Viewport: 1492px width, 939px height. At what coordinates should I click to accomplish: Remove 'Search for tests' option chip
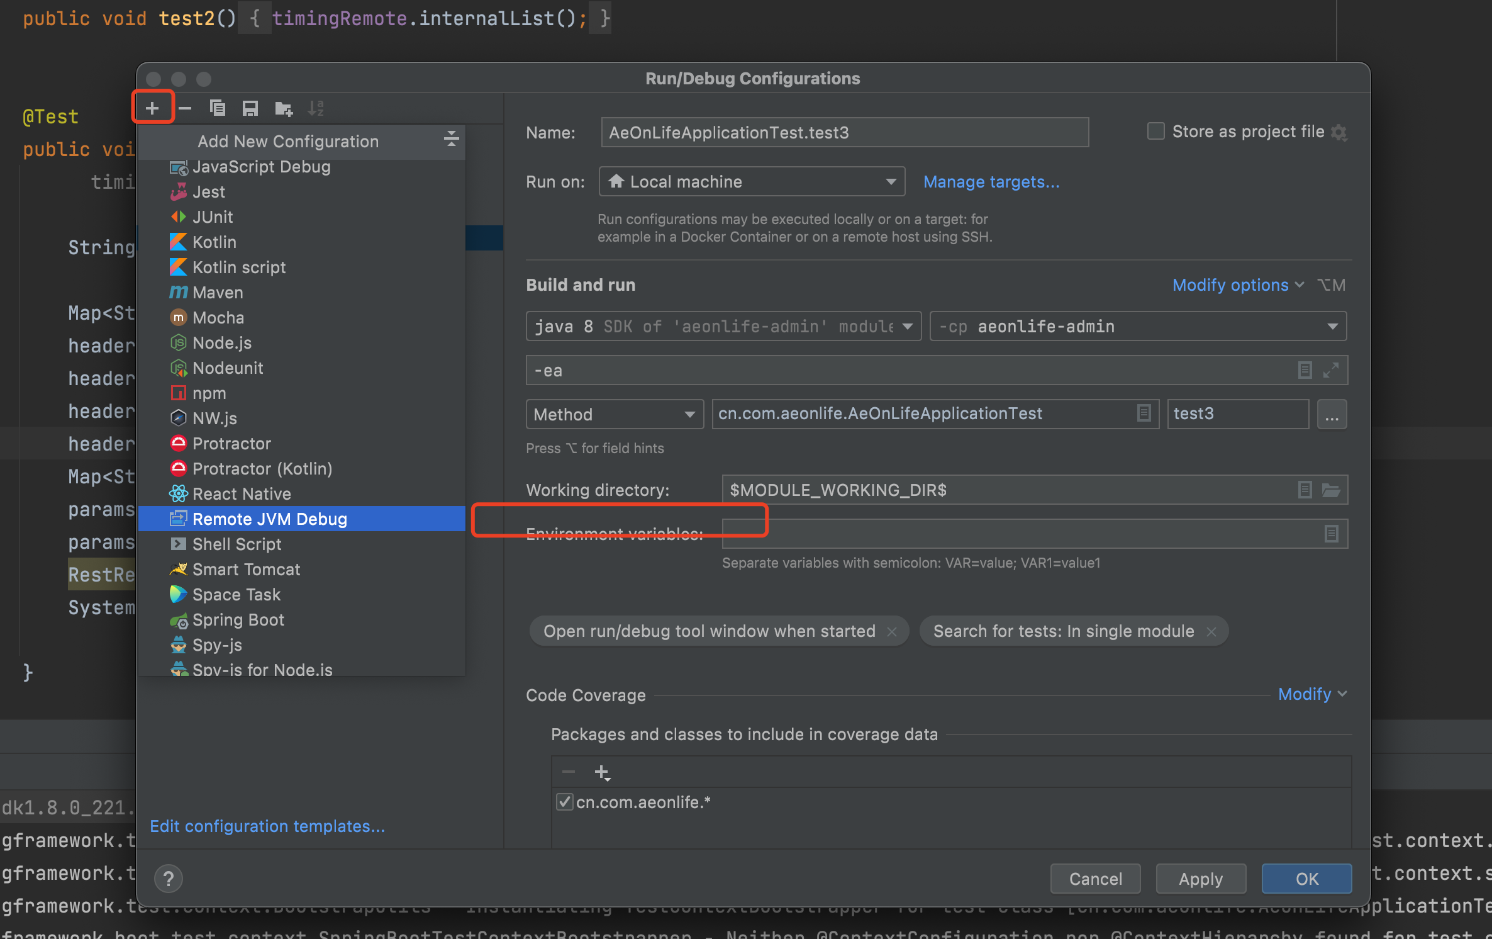pos(1211,632)
